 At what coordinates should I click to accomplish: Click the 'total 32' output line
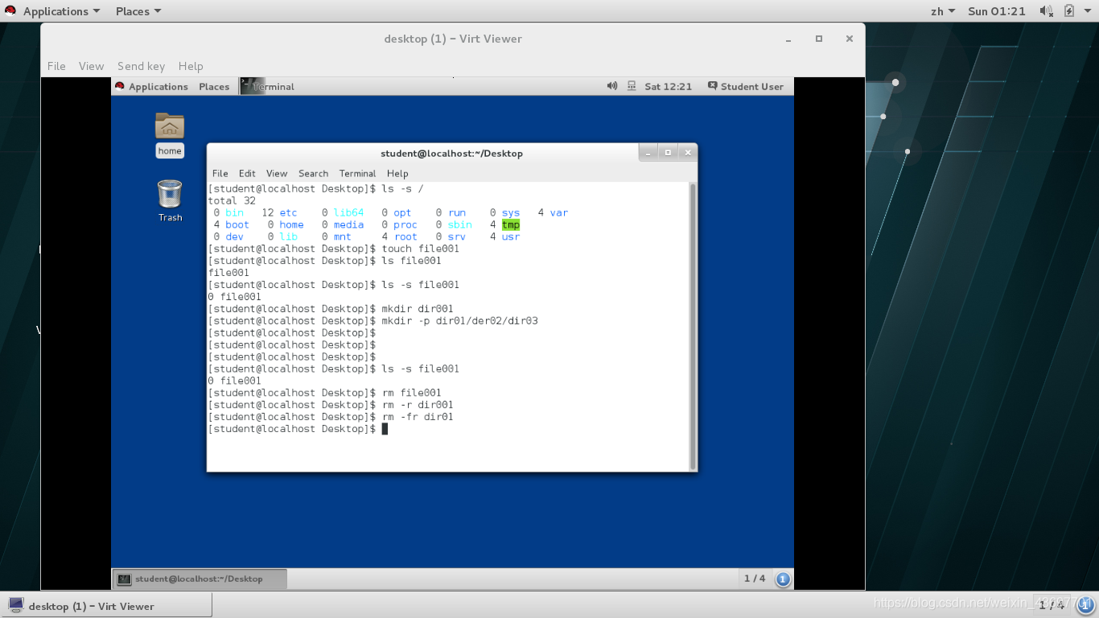coord(232,200)
